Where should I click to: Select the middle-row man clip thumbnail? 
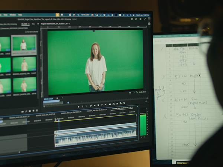(x=24, y=64)
